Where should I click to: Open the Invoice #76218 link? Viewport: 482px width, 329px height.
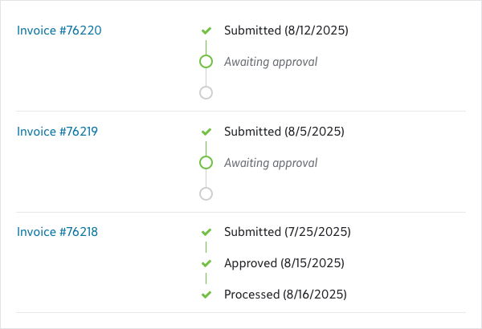[x=58, y=233]
